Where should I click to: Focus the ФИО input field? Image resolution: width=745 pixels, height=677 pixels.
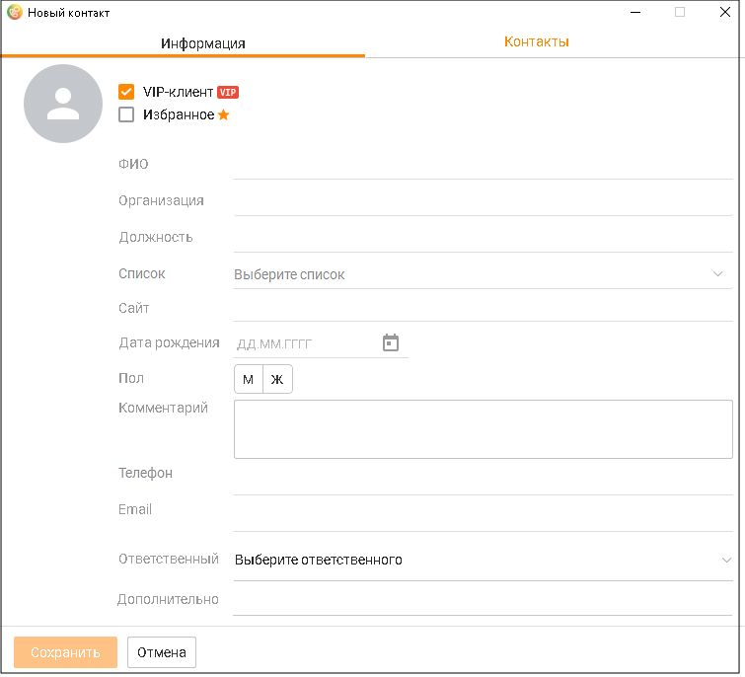483,166
